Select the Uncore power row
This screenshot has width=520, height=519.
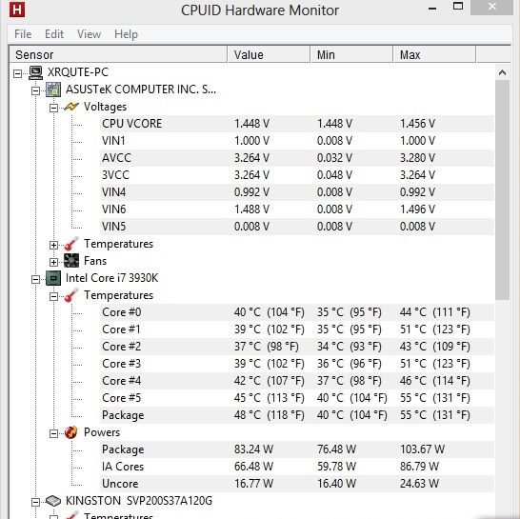click(297, 484)
